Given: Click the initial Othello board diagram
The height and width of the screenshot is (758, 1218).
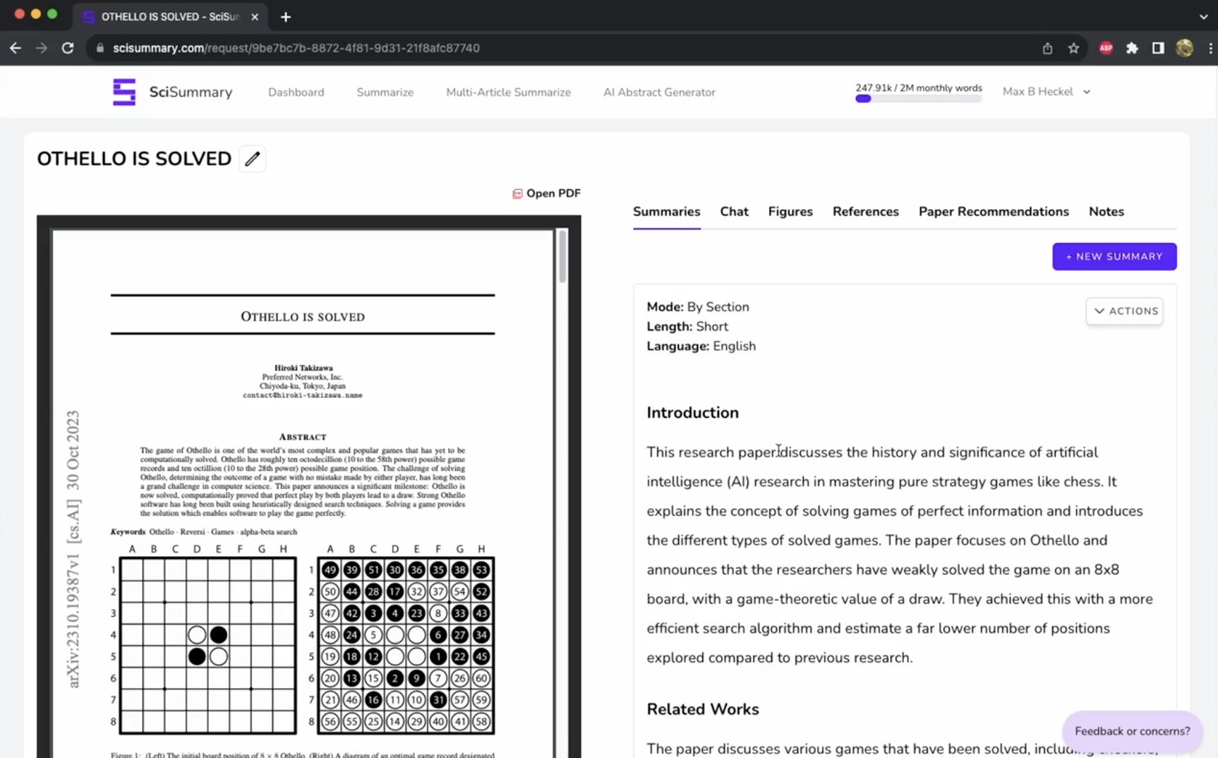Looking at the screenshot, I should click(x=207, y=646).
